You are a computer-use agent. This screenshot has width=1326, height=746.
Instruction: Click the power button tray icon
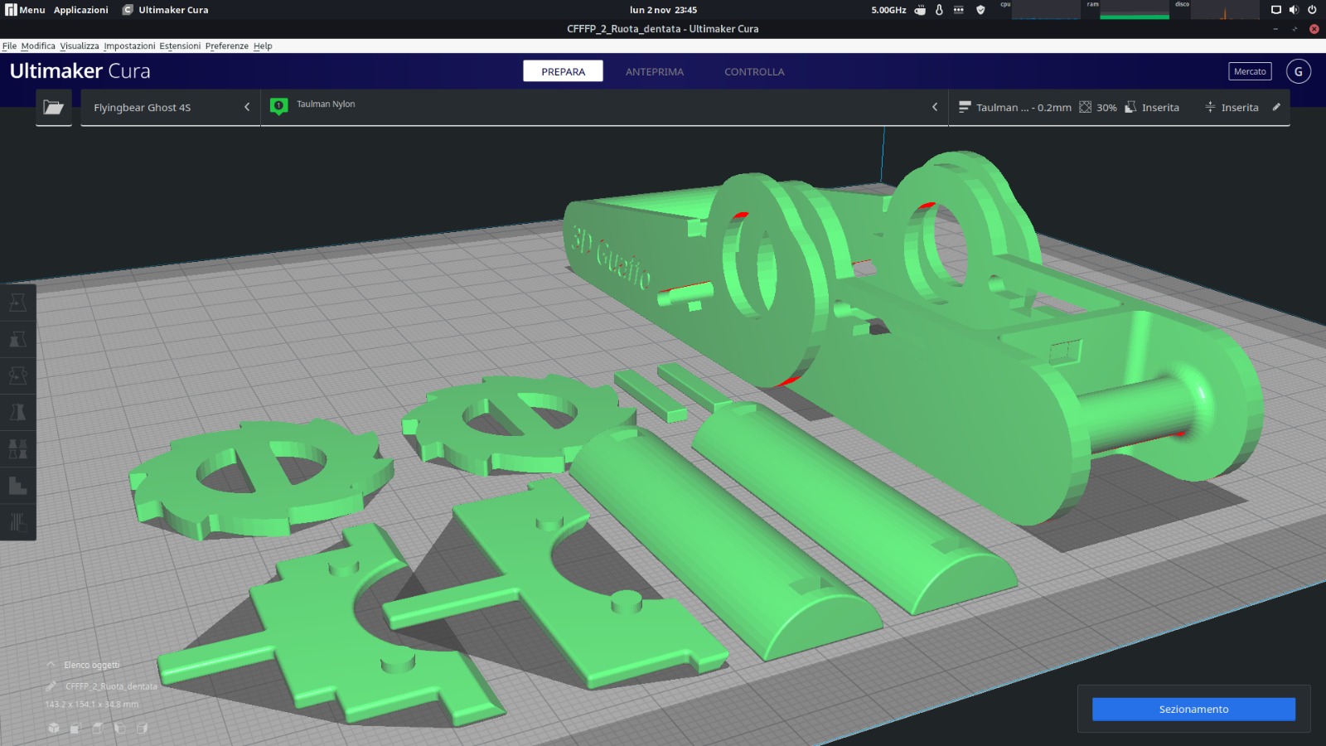coord(1312,10)
